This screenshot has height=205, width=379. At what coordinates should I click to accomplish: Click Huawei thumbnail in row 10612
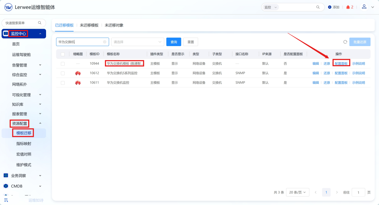click(78, 73)
